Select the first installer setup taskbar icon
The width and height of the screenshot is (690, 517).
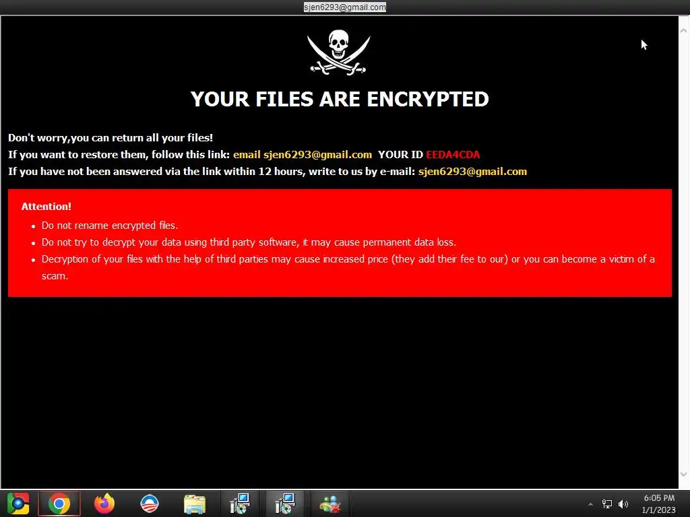pyautogui.click(x=240, y=504)
